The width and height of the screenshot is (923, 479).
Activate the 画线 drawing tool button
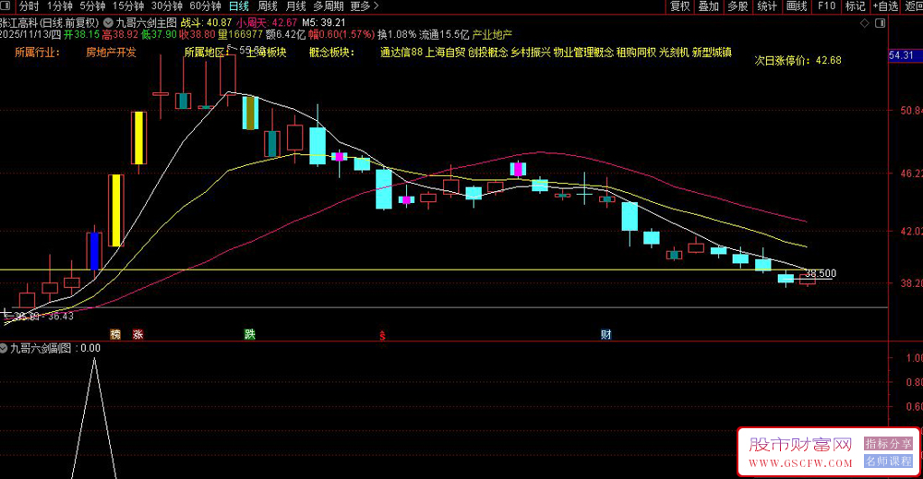pyautogui.click(x=797, y=6)
